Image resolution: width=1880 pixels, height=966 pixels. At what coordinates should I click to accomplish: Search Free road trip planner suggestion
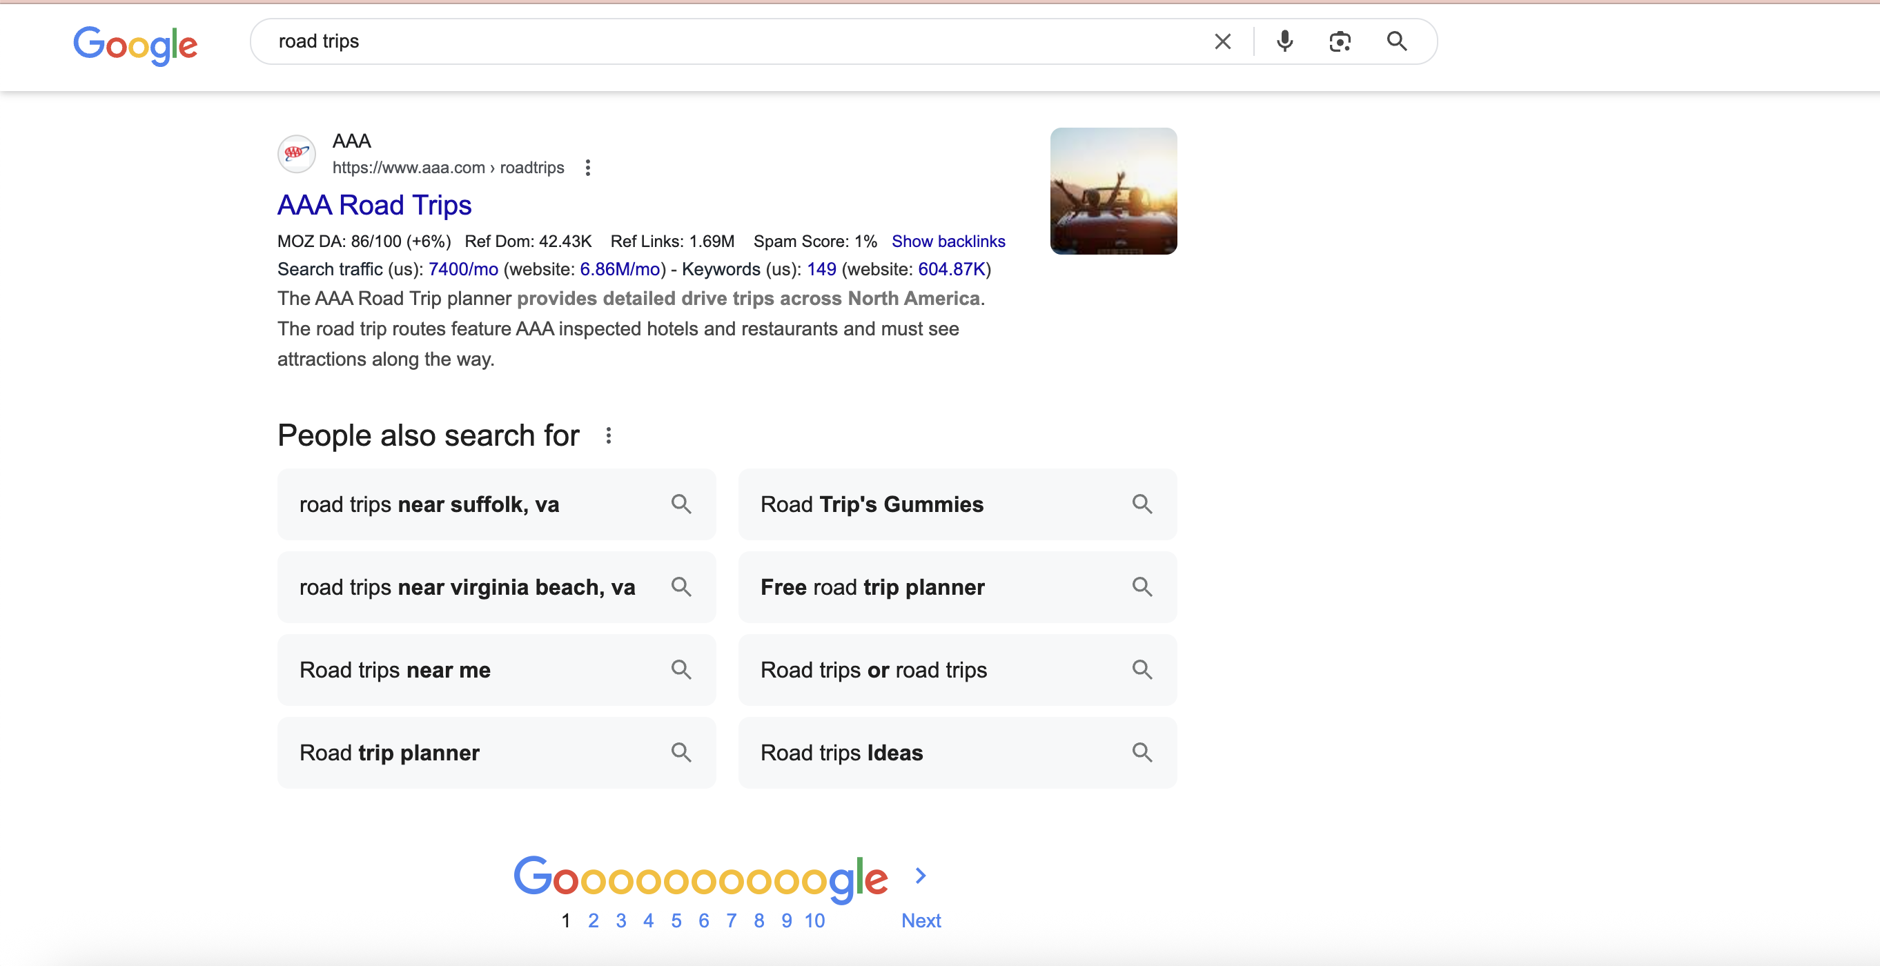tap(957, 587)
